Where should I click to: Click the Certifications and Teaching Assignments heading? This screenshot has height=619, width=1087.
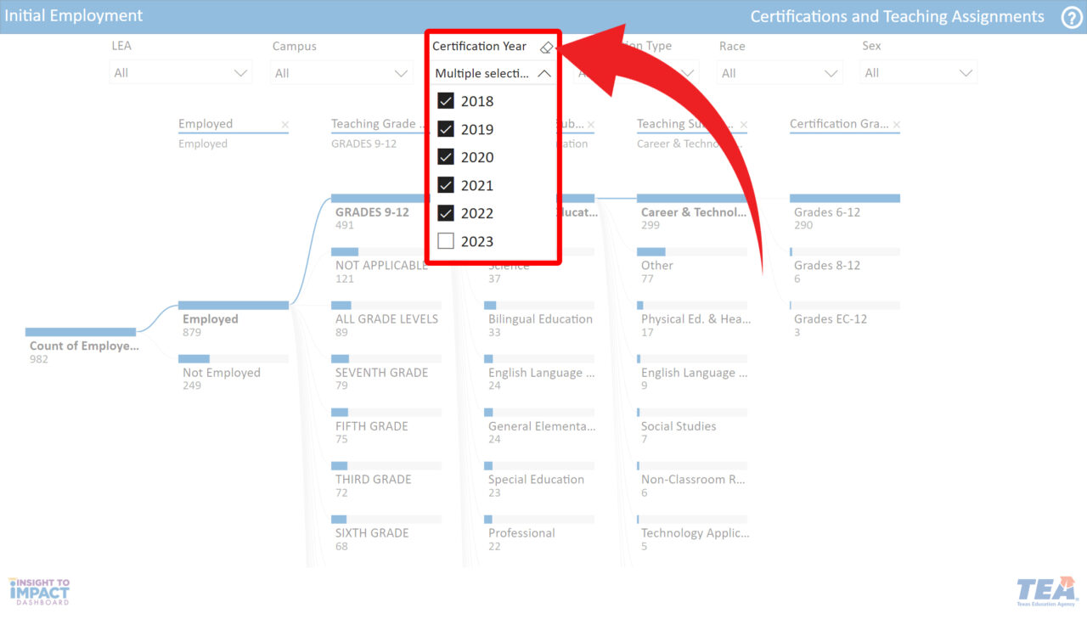897,16
